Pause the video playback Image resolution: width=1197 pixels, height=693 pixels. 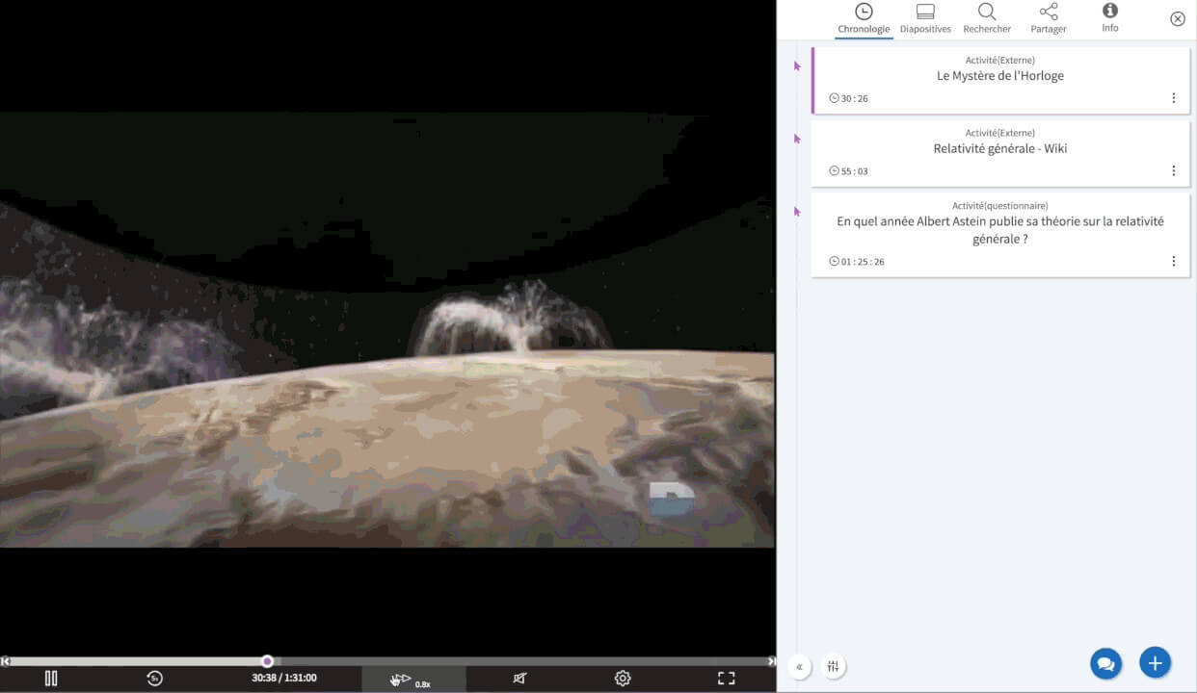pyautogui.click(x=51, y=678)
